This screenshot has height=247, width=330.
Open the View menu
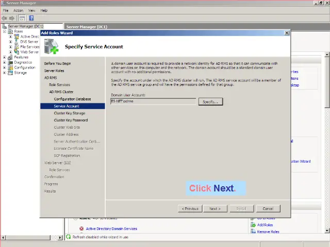tap(32, 10)
